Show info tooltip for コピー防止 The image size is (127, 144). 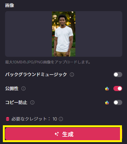pyautogui.click(x=32, y=102)
